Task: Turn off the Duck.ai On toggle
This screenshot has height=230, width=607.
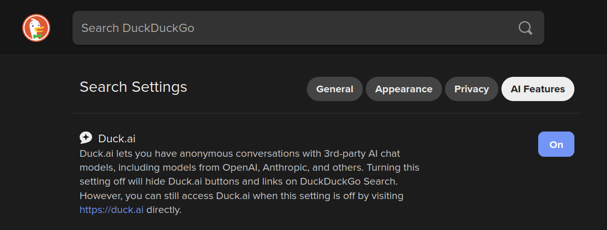Action: point(556,144)
